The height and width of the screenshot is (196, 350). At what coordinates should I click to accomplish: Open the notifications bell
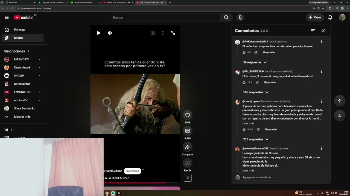pos(330,17)
